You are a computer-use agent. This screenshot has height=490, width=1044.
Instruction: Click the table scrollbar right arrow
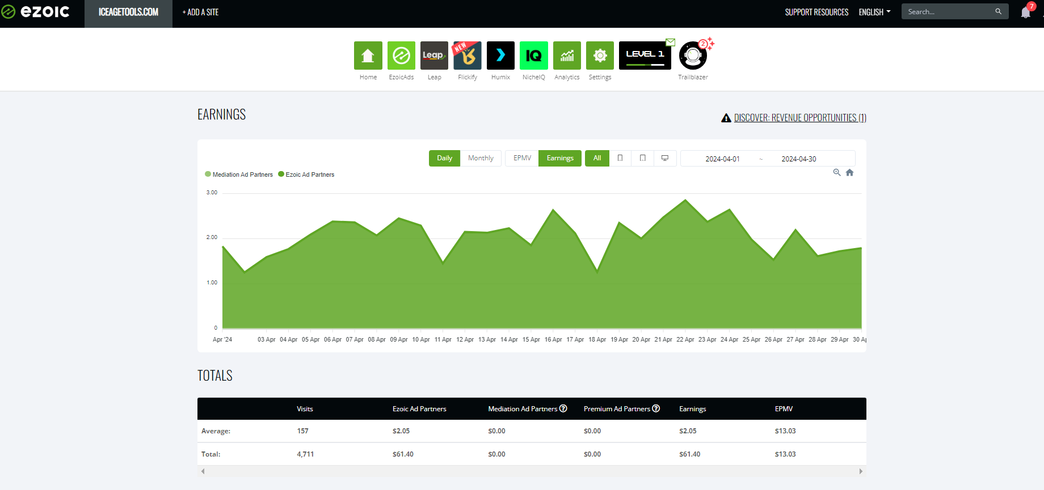tap(861, 471)
